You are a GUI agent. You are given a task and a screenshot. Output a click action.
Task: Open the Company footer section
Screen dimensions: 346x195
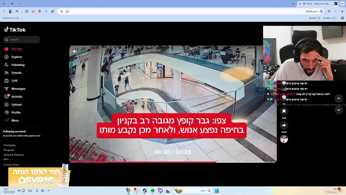(x=9, y=145)
